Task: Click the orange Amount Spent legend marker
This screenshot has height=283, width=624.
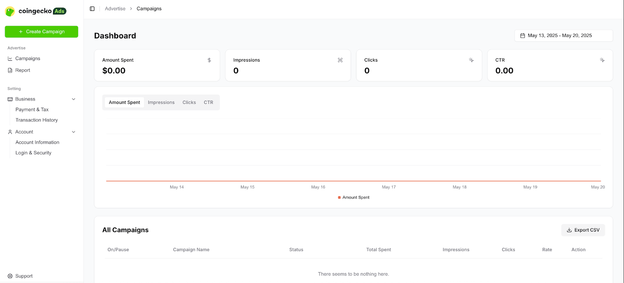Action: 339,197
